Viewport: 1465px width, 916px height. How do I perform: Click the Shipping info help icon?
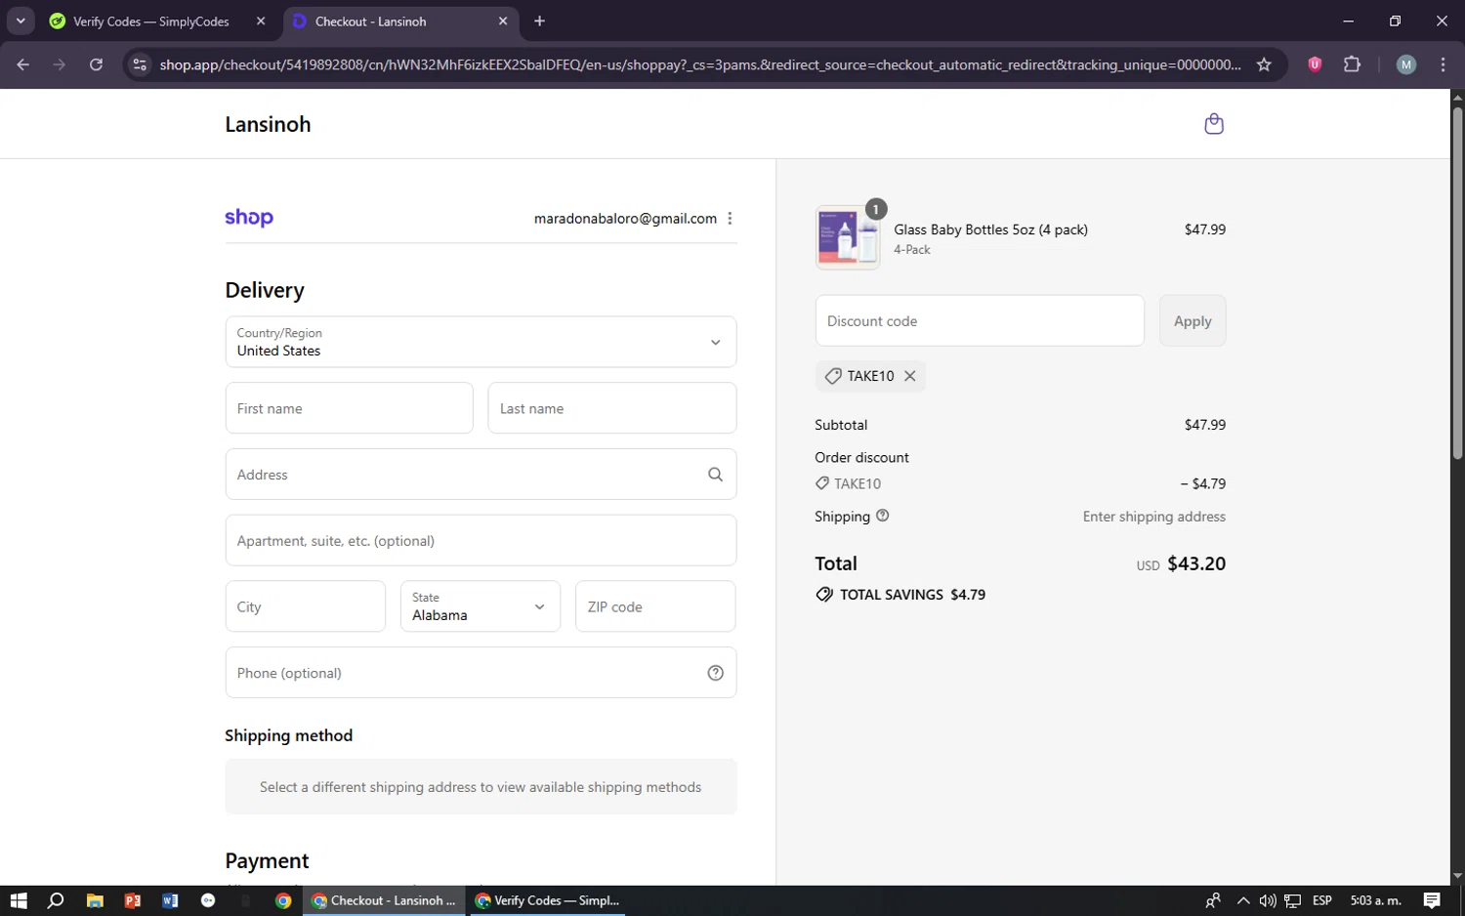tap(883, 516)
